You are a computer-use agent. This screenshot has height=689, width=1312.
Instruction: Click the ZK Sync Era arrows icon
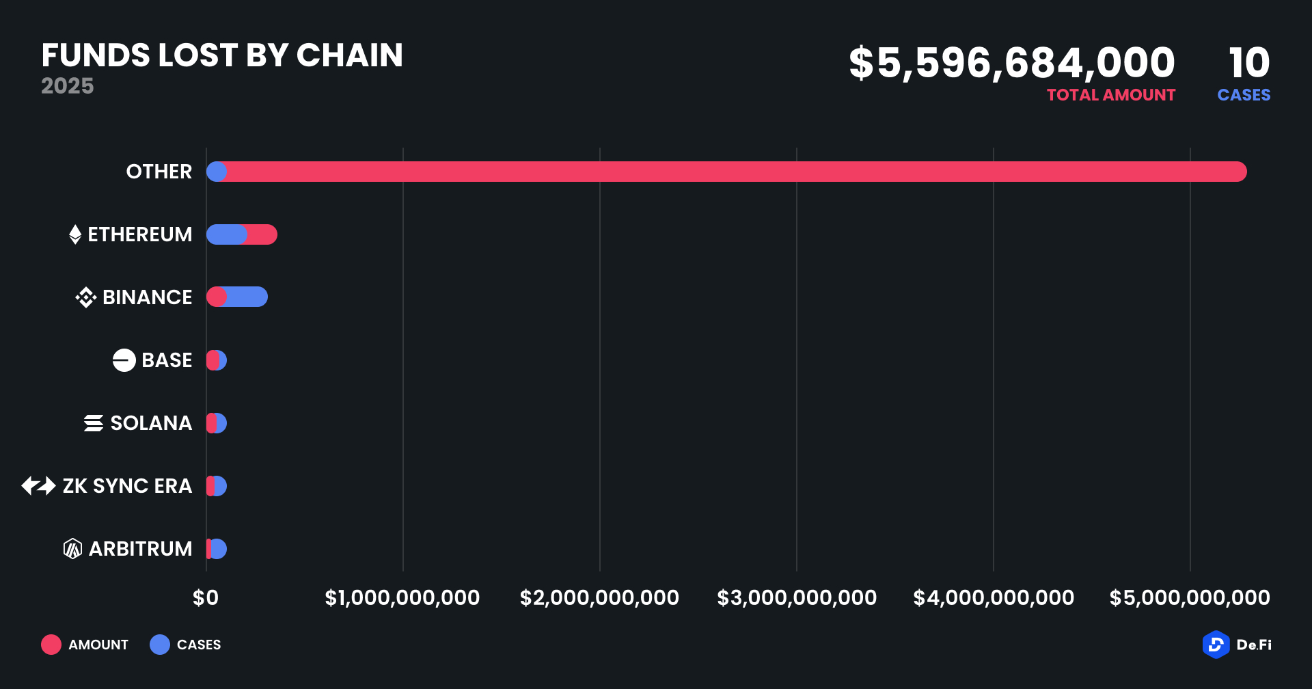[x=38, y=486]
